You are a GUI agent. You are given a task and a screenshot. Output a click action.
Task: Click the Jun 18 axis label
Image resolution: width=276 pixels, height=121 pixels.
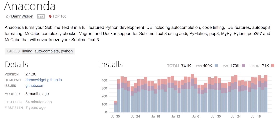[256, 116]
